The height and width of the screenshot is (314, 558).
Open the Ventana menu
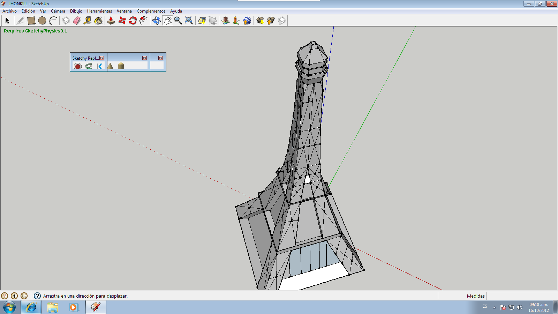(x=124, y=11)
